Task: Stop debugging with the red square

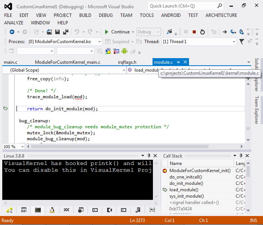Action: [194, 32]
